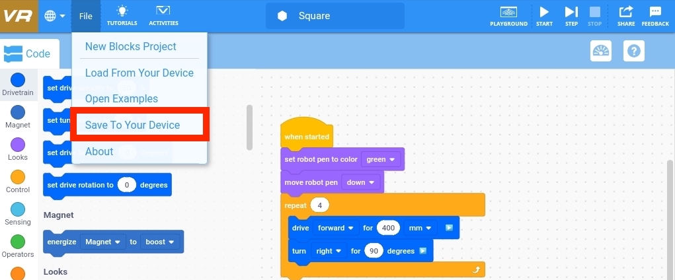Open the help question mark icon
Viewport: 675px width, 280px height.
[633, 51]
